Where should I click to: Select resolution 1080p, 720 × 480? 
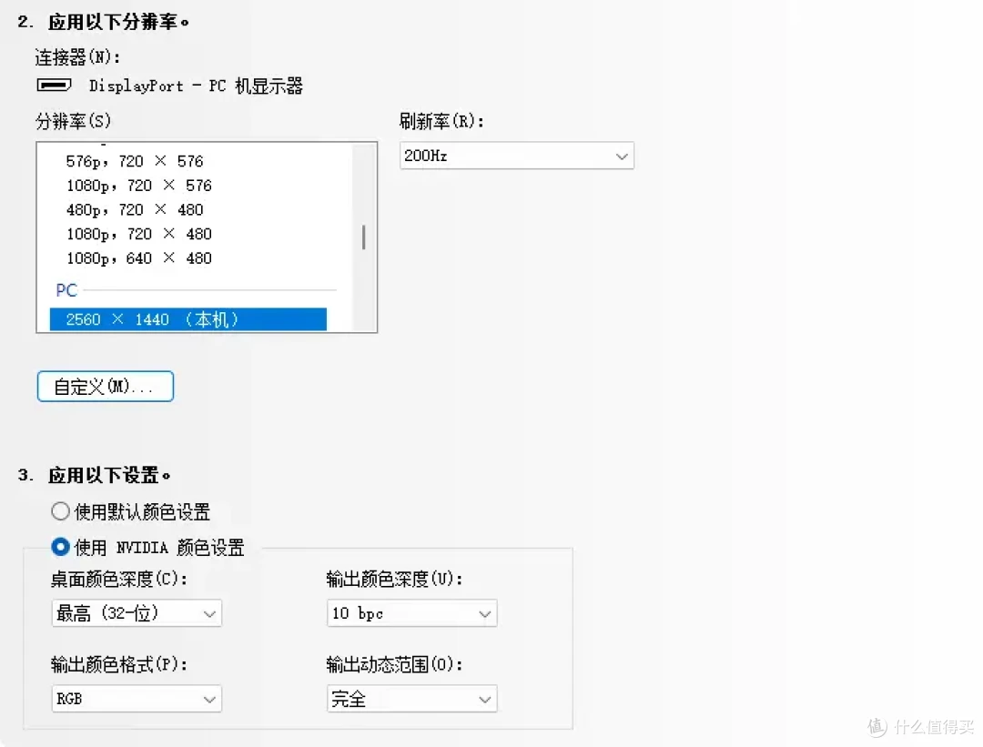pos(139,234)
